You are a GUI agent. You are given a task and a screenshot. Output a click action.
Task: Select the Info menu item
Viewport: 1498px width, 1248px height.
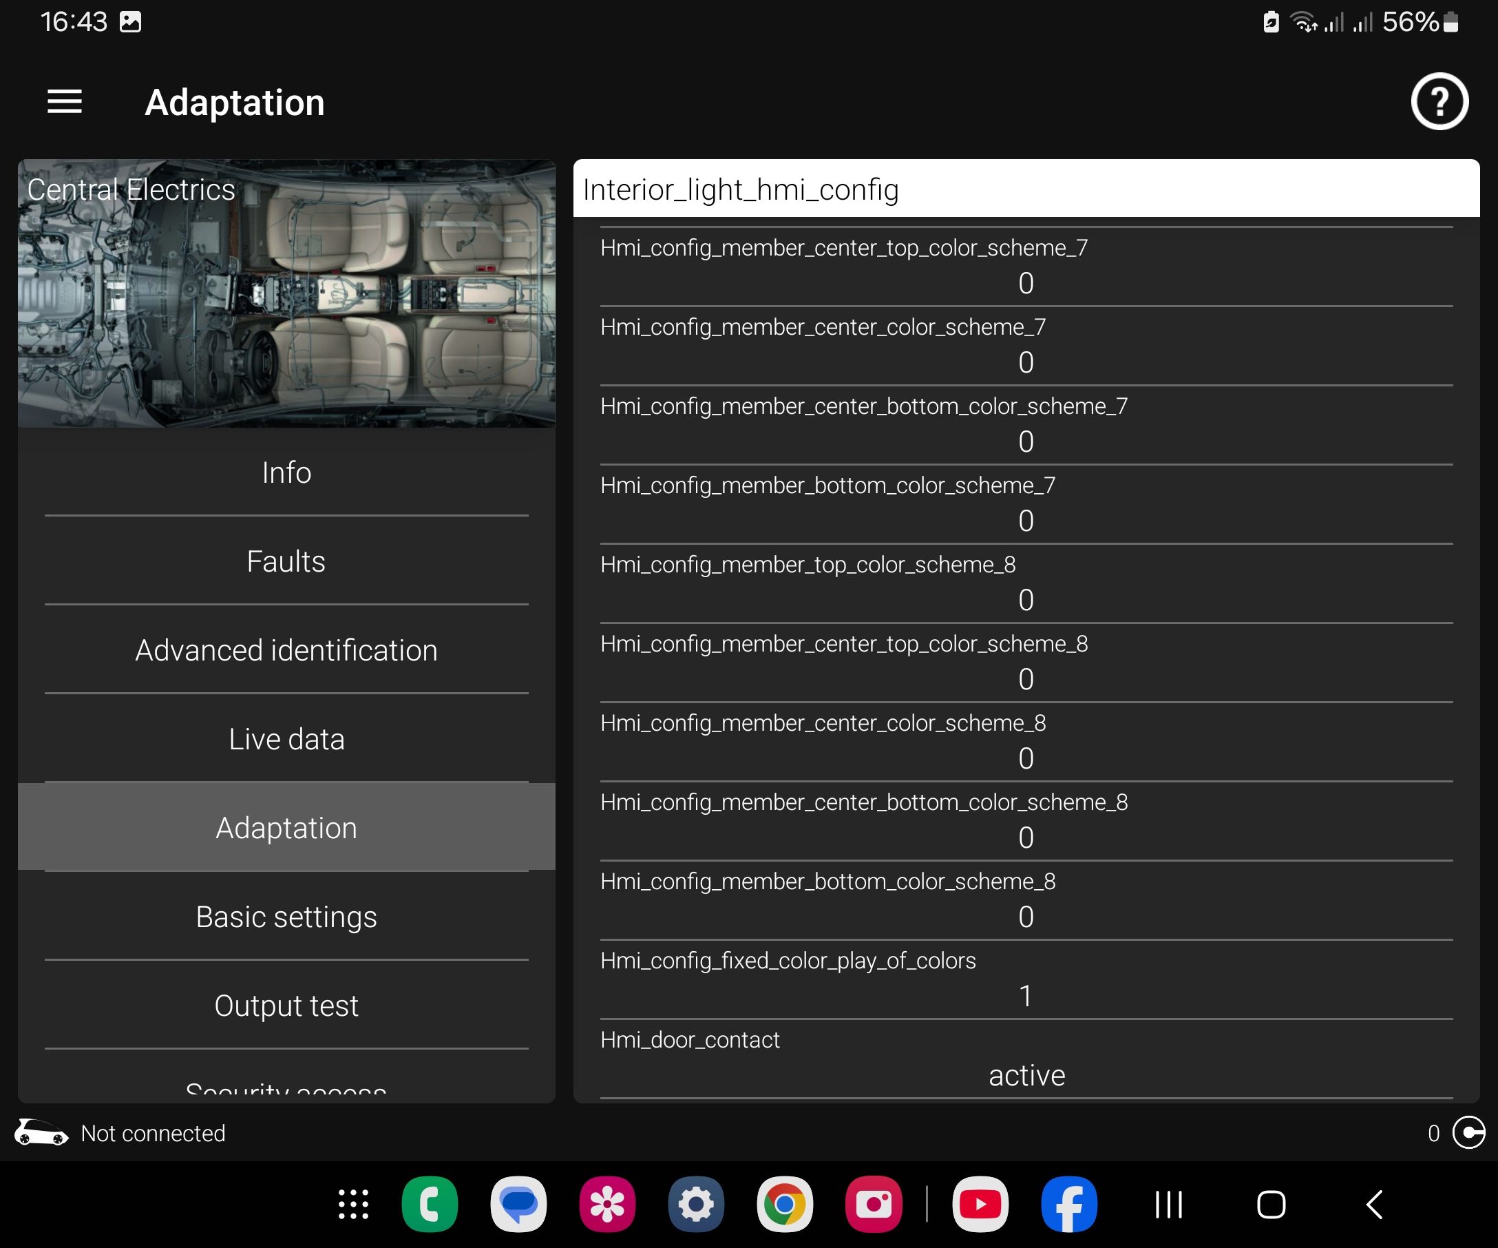tap(286, 472)
